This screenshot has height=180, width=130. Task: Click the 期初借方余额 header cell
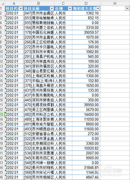coord(86,9)
